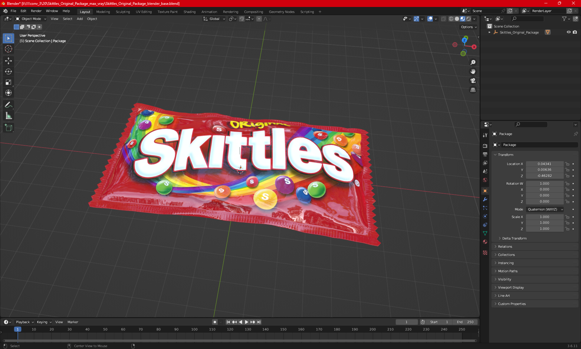Activate the Rotate tool
This screenshot has width=581, height=349.
(x=8, y=71)
